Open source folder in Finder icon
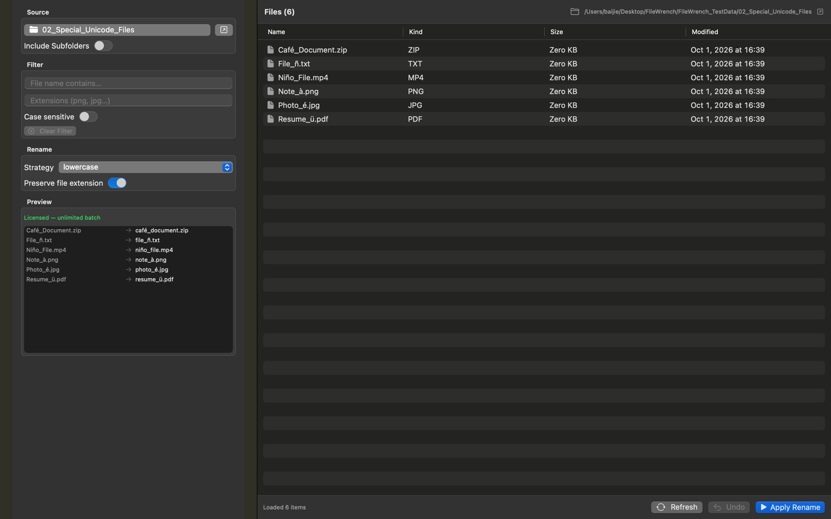Screen dimensions: 831x519 224,30
